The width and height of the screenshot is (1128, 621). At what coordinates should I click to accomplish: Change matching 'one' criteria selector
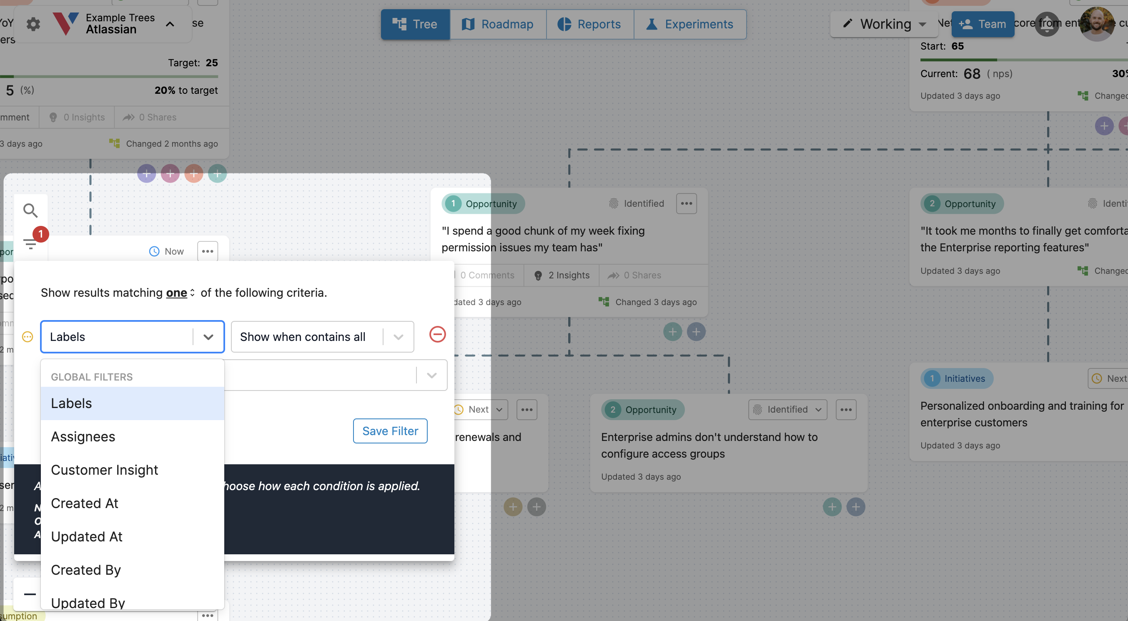click(x=180, y=293)
